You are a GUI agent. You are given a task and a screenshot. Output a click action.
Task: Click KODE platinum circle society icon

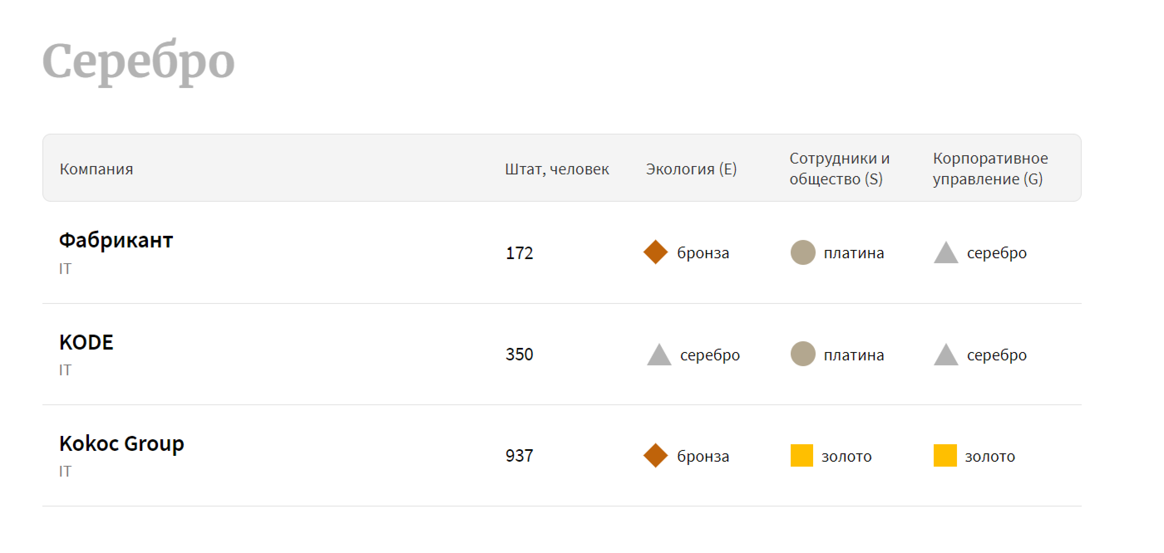point(802,354)
